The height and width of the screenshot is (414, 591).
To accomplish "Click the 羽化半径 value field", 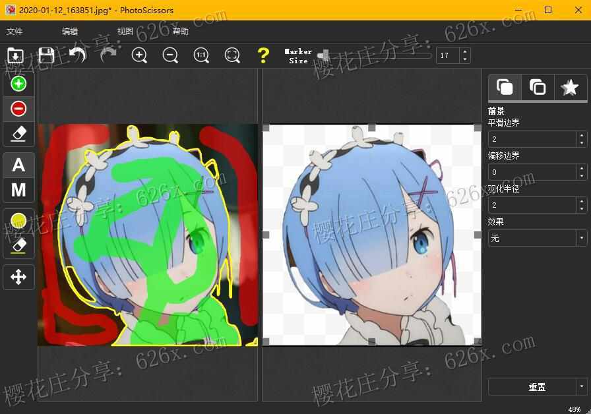I will click(532, 205).
